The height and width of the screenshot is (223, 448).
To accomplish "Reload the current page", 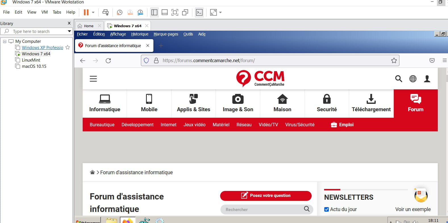I will pos(108,60).
